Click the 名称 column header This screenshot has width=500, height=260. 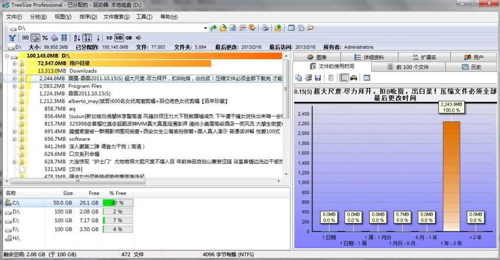point(24,193)
